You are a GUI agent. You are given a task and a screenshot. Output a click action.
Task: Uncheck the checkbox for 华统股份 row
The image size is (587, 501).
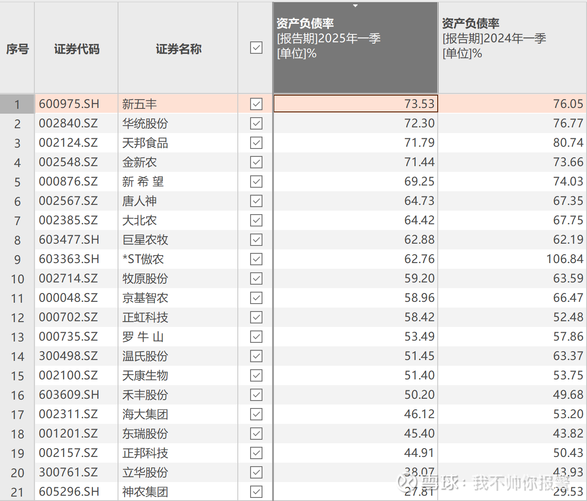pos(256,123)
